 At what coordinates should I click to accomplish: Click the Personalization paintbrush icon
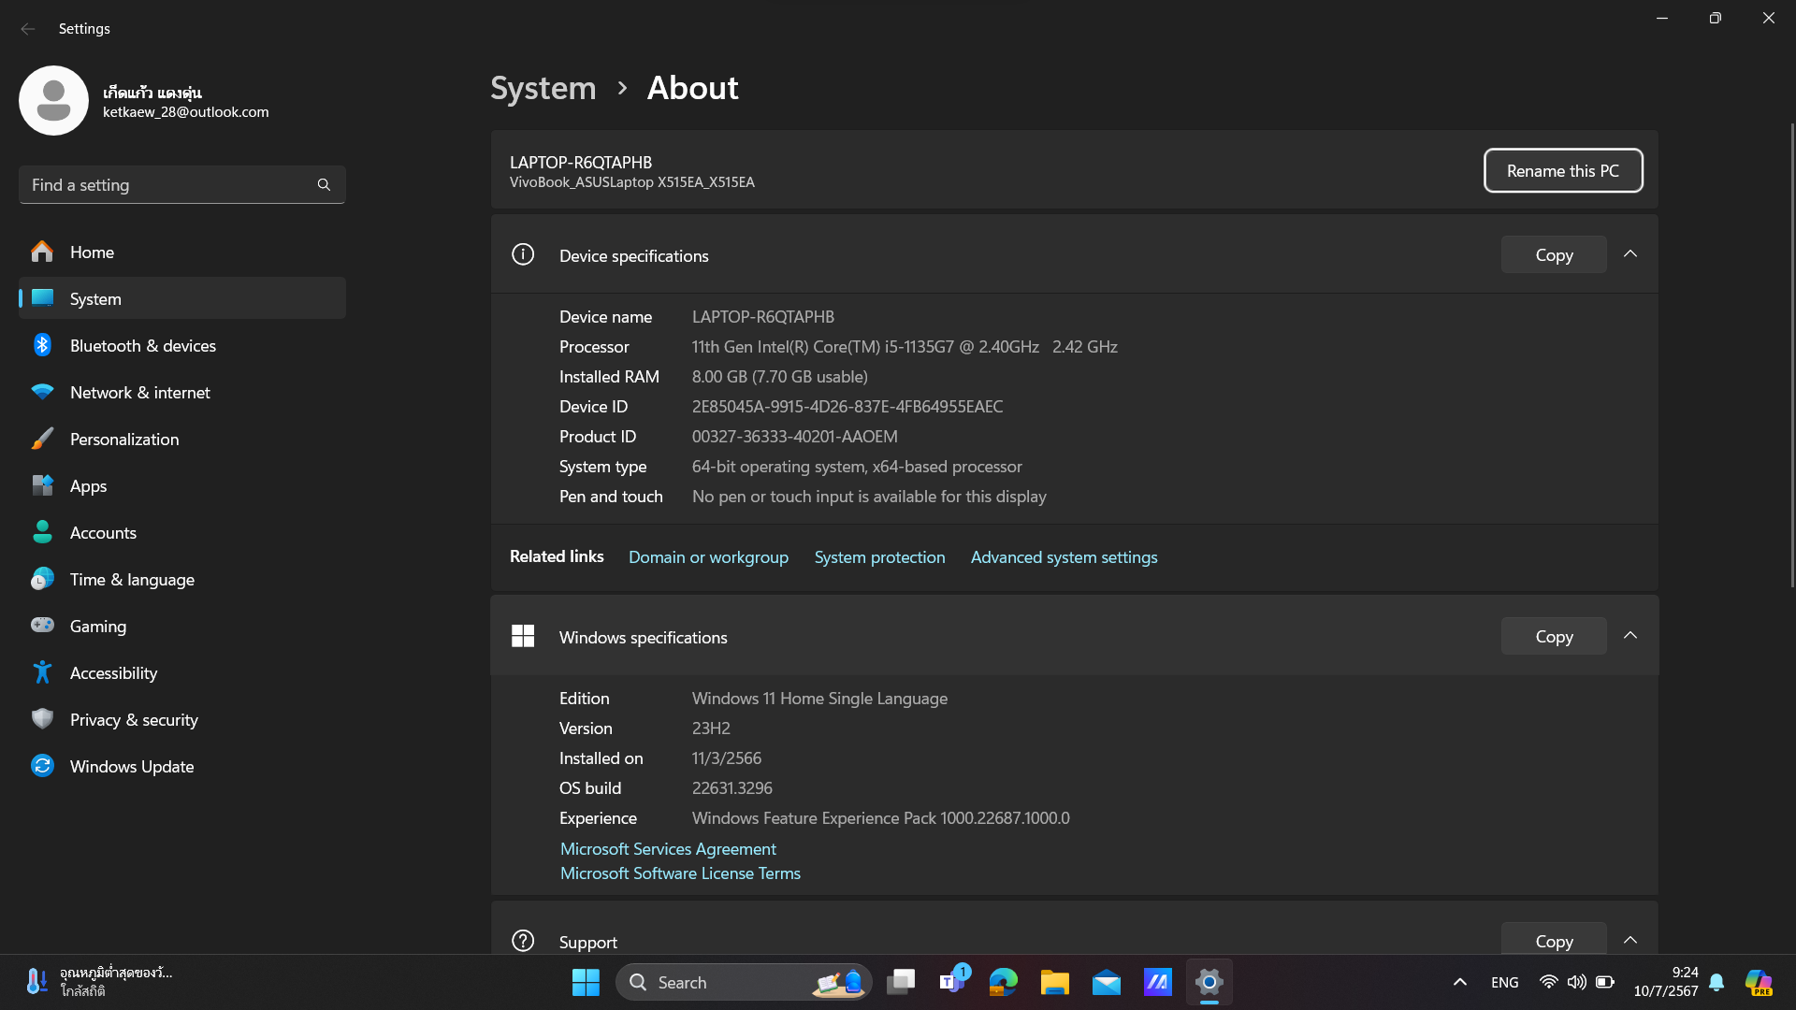42,439
